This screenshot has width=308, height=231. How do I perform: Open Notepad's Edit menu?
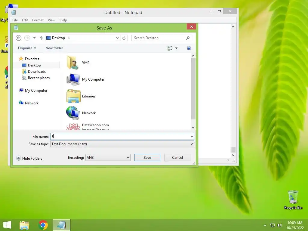[25, 20]
